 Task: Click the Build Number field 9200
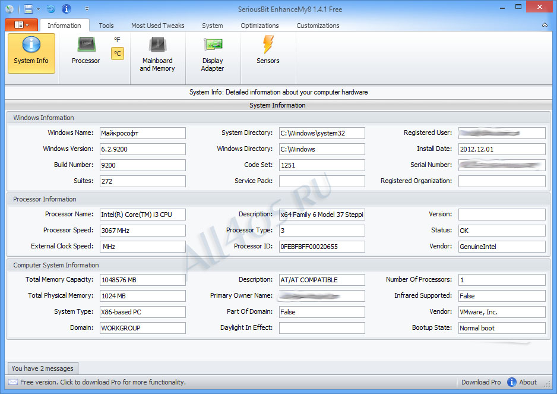point(143,165)
